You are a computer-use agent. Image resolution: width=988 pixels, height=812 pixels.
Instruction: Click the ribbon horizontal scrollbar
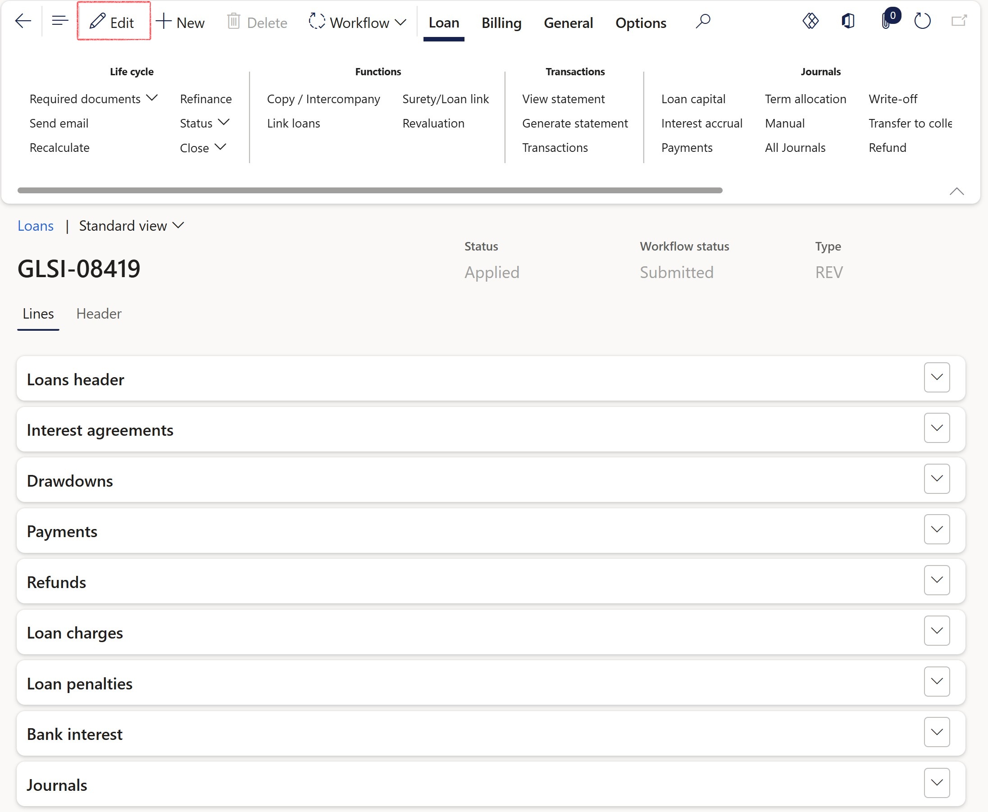point(369,190)
